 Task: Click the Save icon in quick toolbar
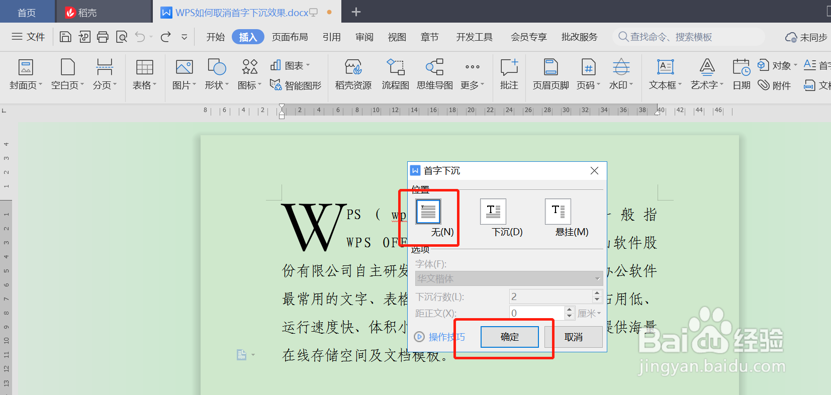coord(65,37)
